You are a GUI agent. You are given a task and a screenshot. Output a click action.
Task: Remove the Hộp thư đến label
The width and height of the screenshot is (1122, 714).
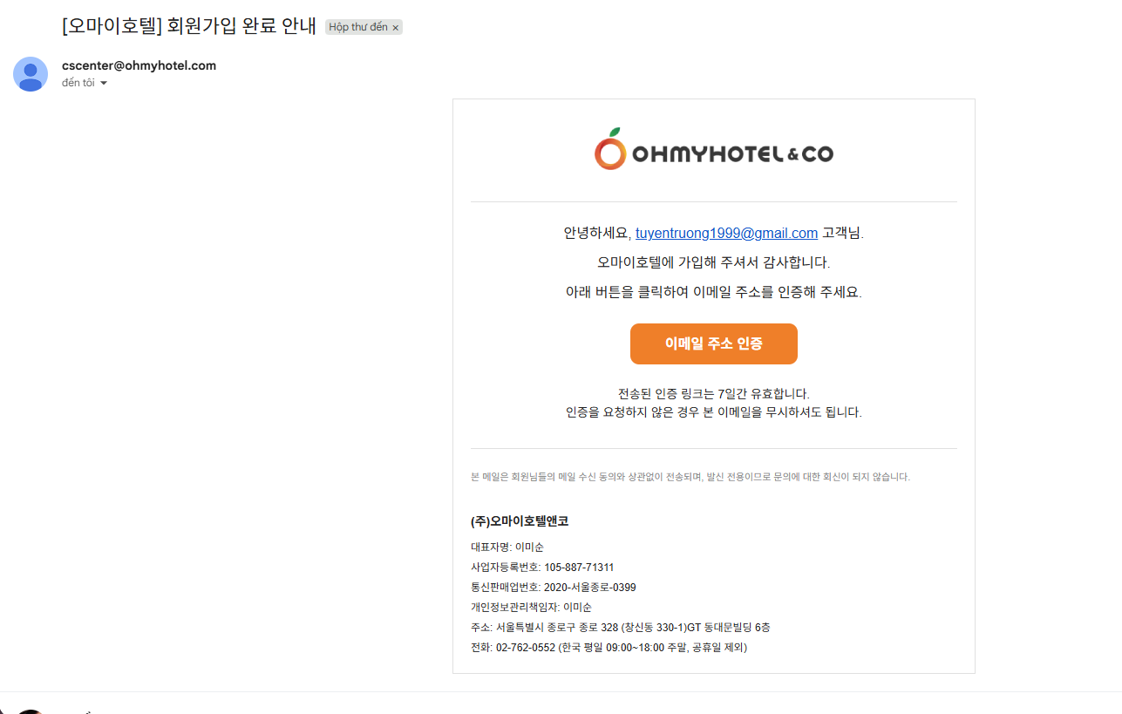[395, 28]
